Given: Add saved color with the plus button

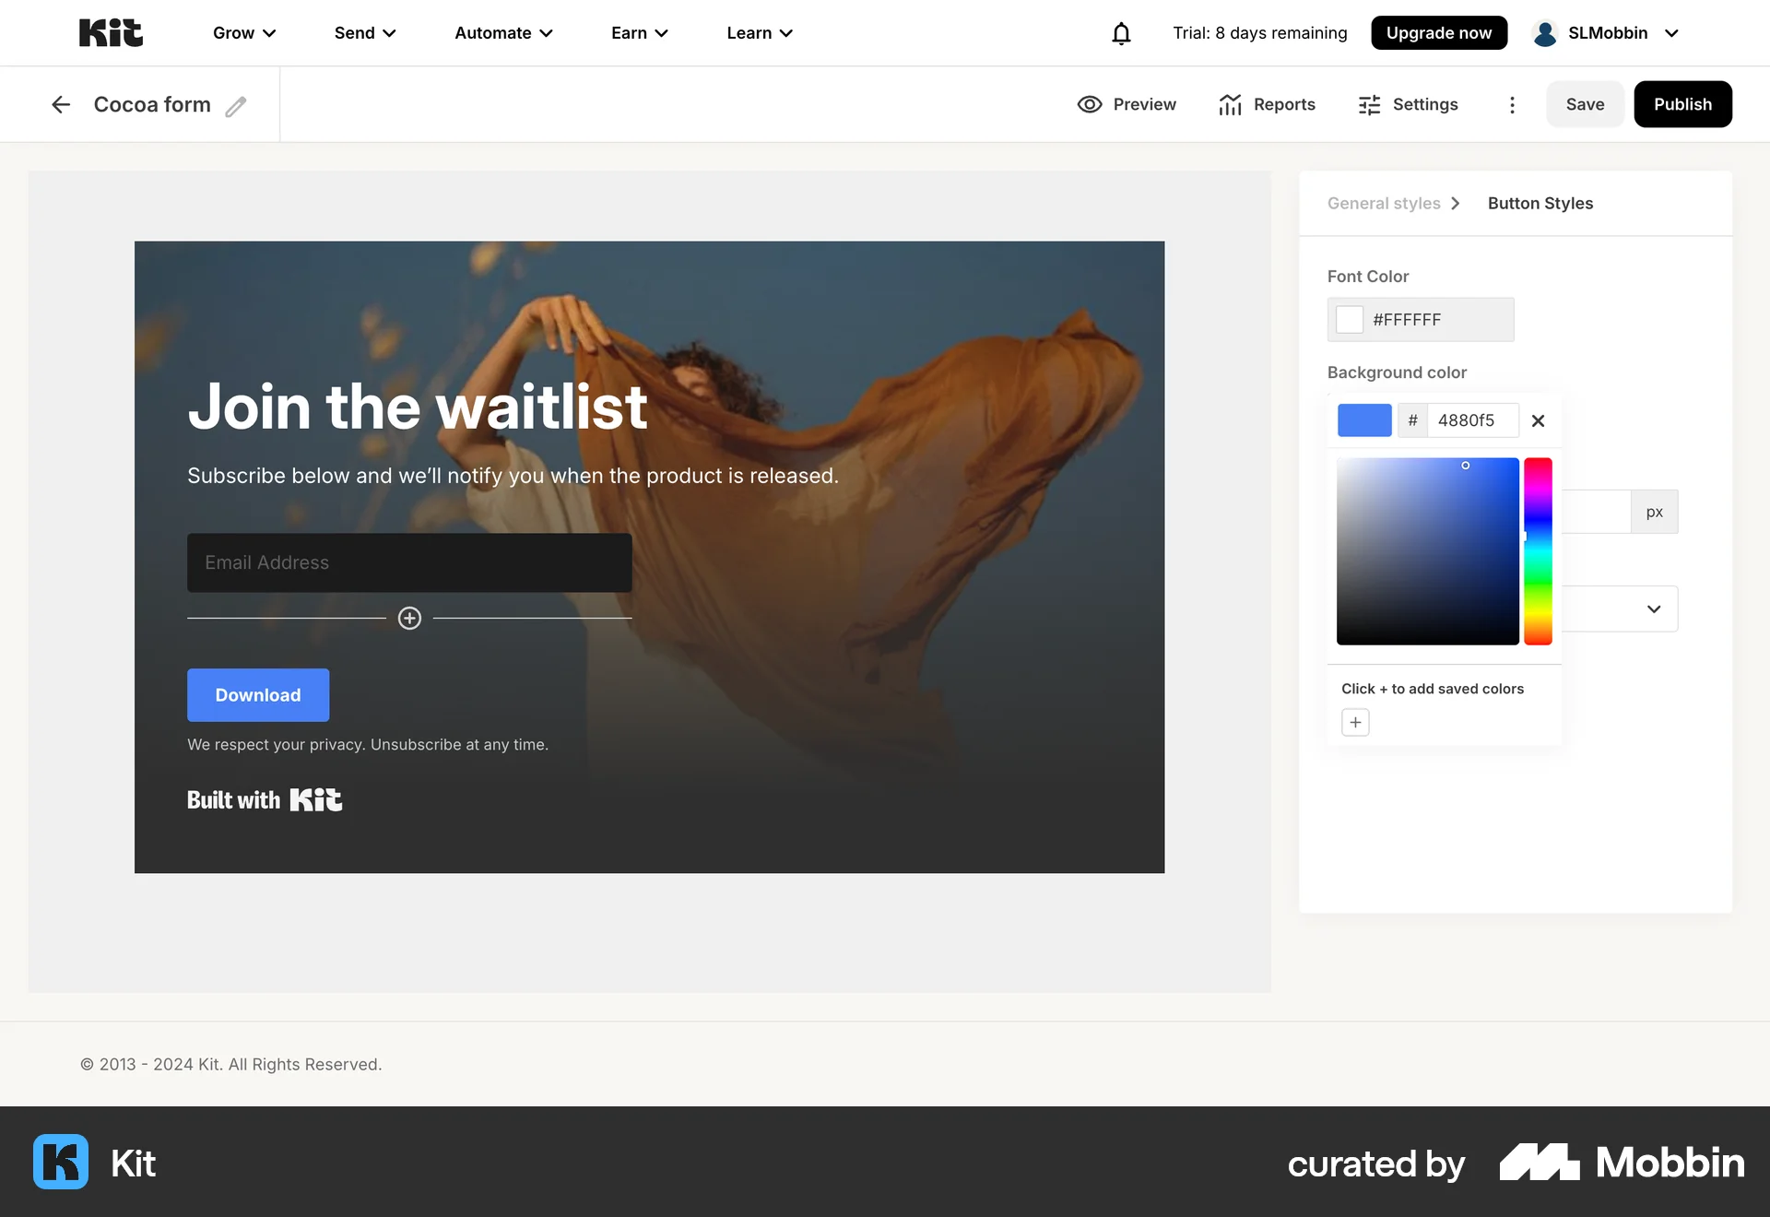Looking at the screenshot, I should (1354, 722).
